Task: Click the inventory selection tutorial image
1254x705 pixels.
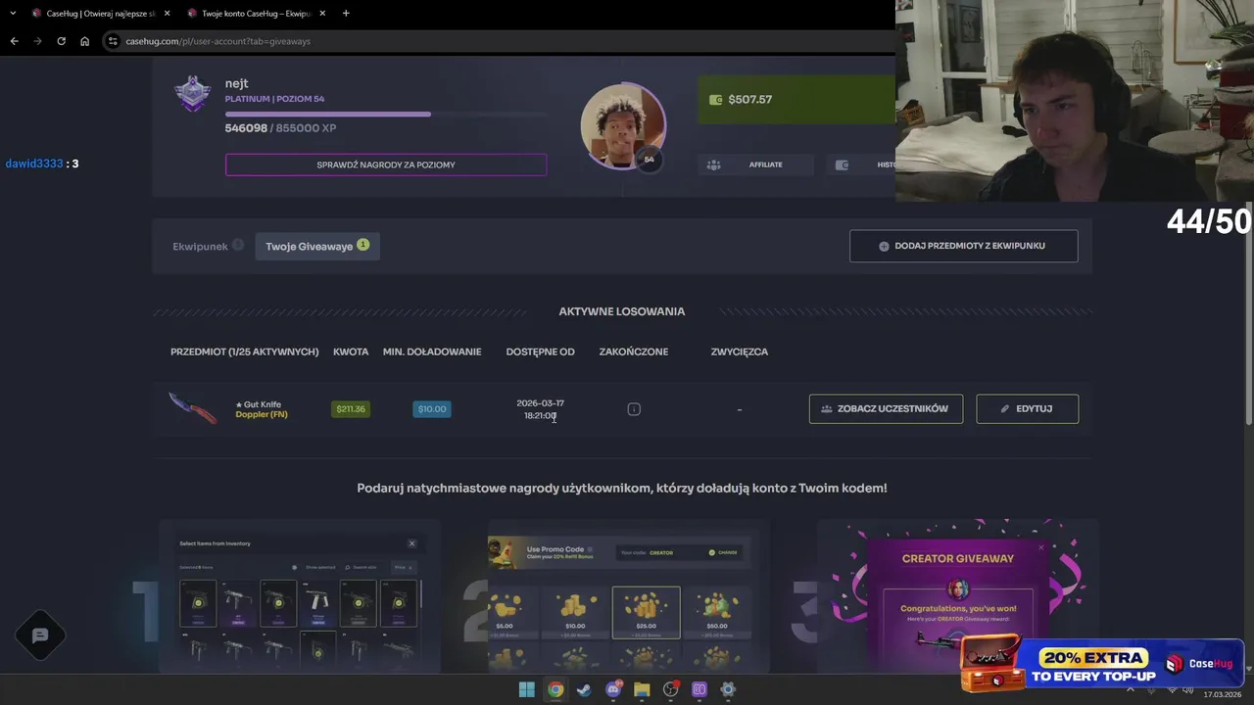Action: [300, 597]
